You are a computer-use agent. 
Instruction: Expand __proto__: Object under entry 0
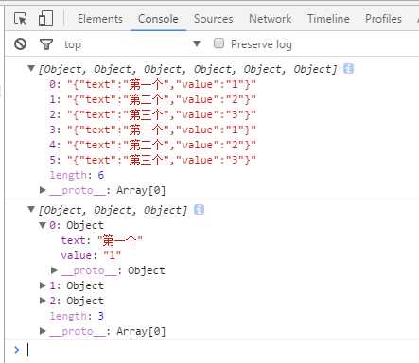(x=54, y=270)
